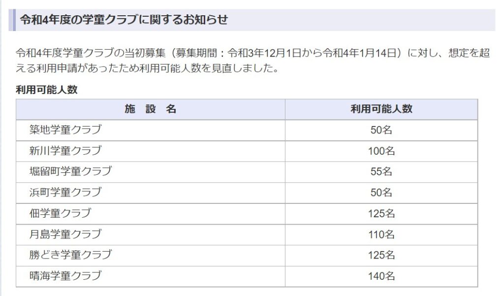
Task: Select the 施設名 column header
Action: point(151,109)
